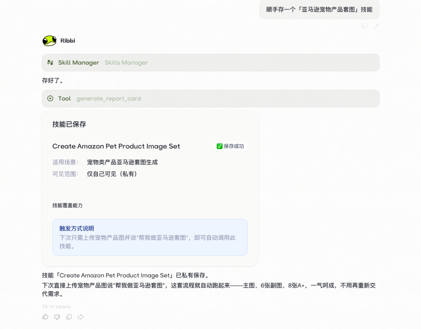Open the generate_report_card tool entry
The image size is (421, 329).
108,98
